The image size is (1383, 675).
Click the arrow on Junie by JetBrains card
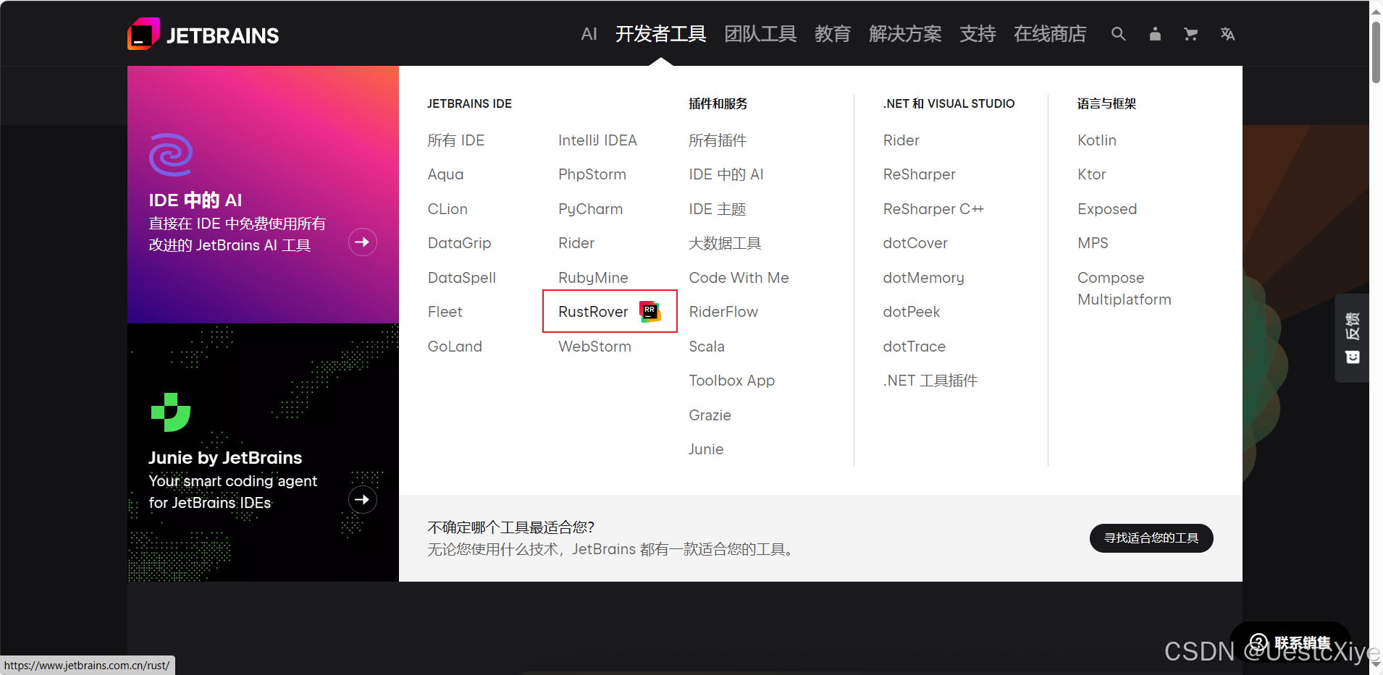tap(363, 499)
